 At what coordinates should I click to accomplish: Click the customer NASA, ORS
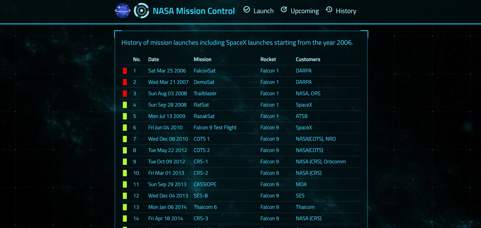pos(308,93)
